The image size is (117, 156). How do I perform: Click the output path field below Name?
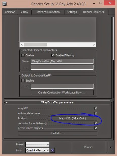[x=62, y=67]
